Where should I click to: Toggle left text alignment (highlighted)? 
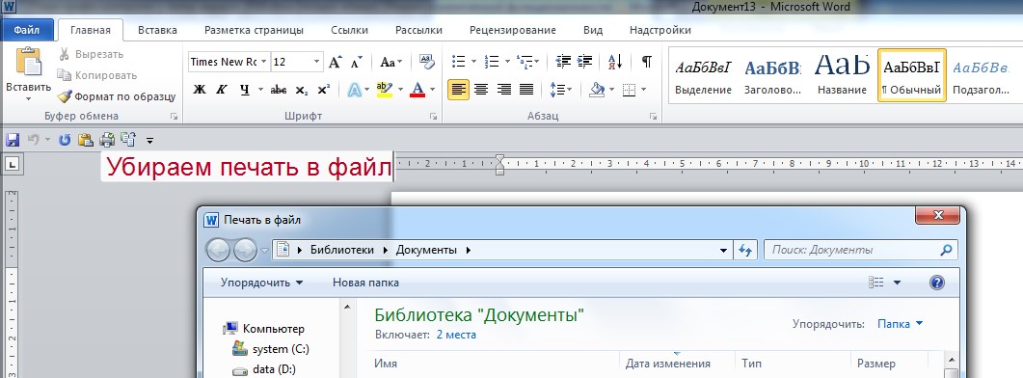[x=459, y=90]
